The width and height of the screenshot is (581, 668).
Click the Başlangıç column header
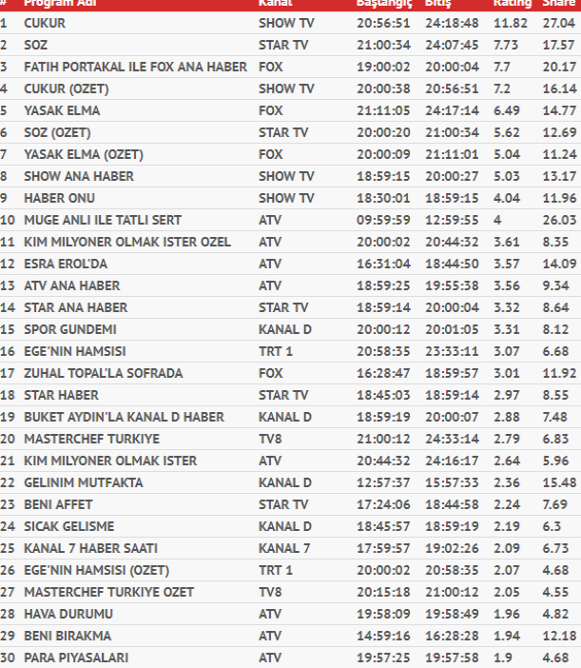pyautogui.click(x=381, y=4)
